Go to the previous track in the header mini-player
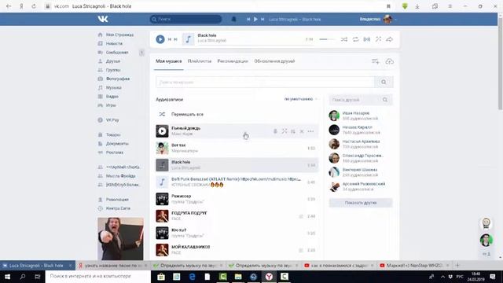 (x=248, y=19)
